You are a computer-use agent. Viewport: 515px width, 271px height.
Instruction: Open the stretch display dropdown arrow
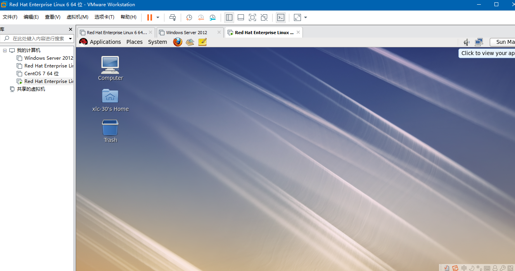point(306,17)
